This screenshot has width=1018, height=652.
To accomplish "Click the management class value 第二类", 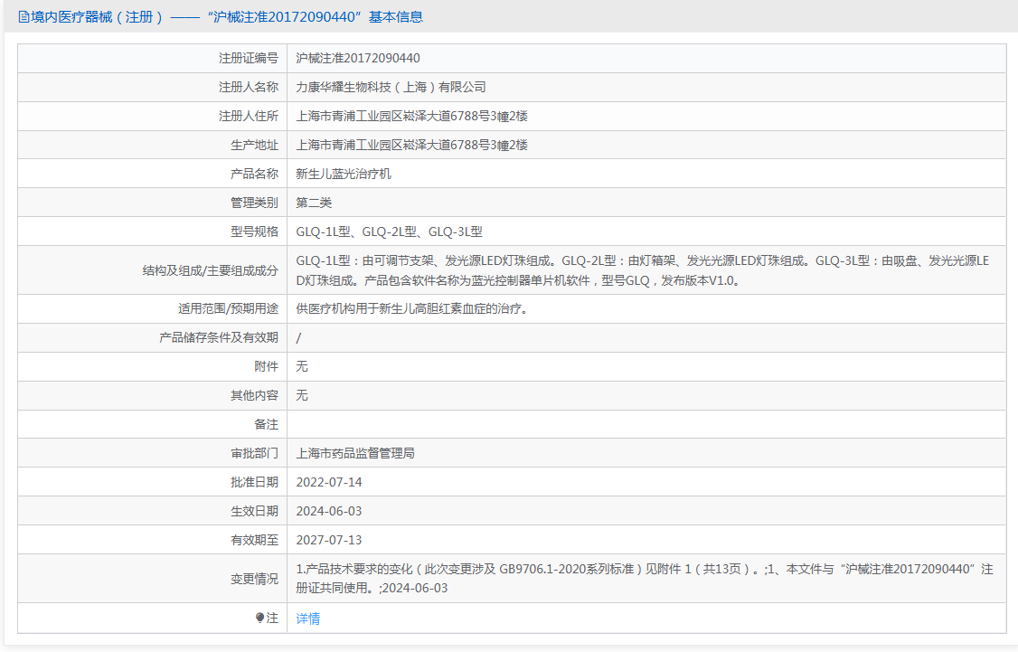I will [314, 203].
